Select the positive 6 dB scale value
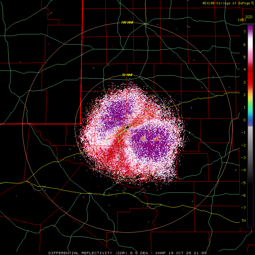This screenshot has width=255, height=255. pyautogui.click(x=245, y=44)
